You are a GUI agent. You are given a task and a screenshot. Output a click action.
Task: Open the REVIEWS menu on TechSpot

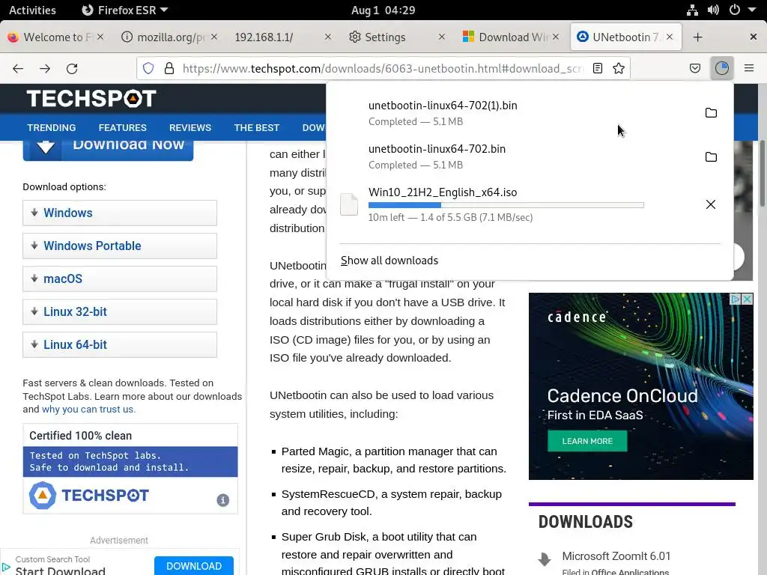(x=190, y=127)
